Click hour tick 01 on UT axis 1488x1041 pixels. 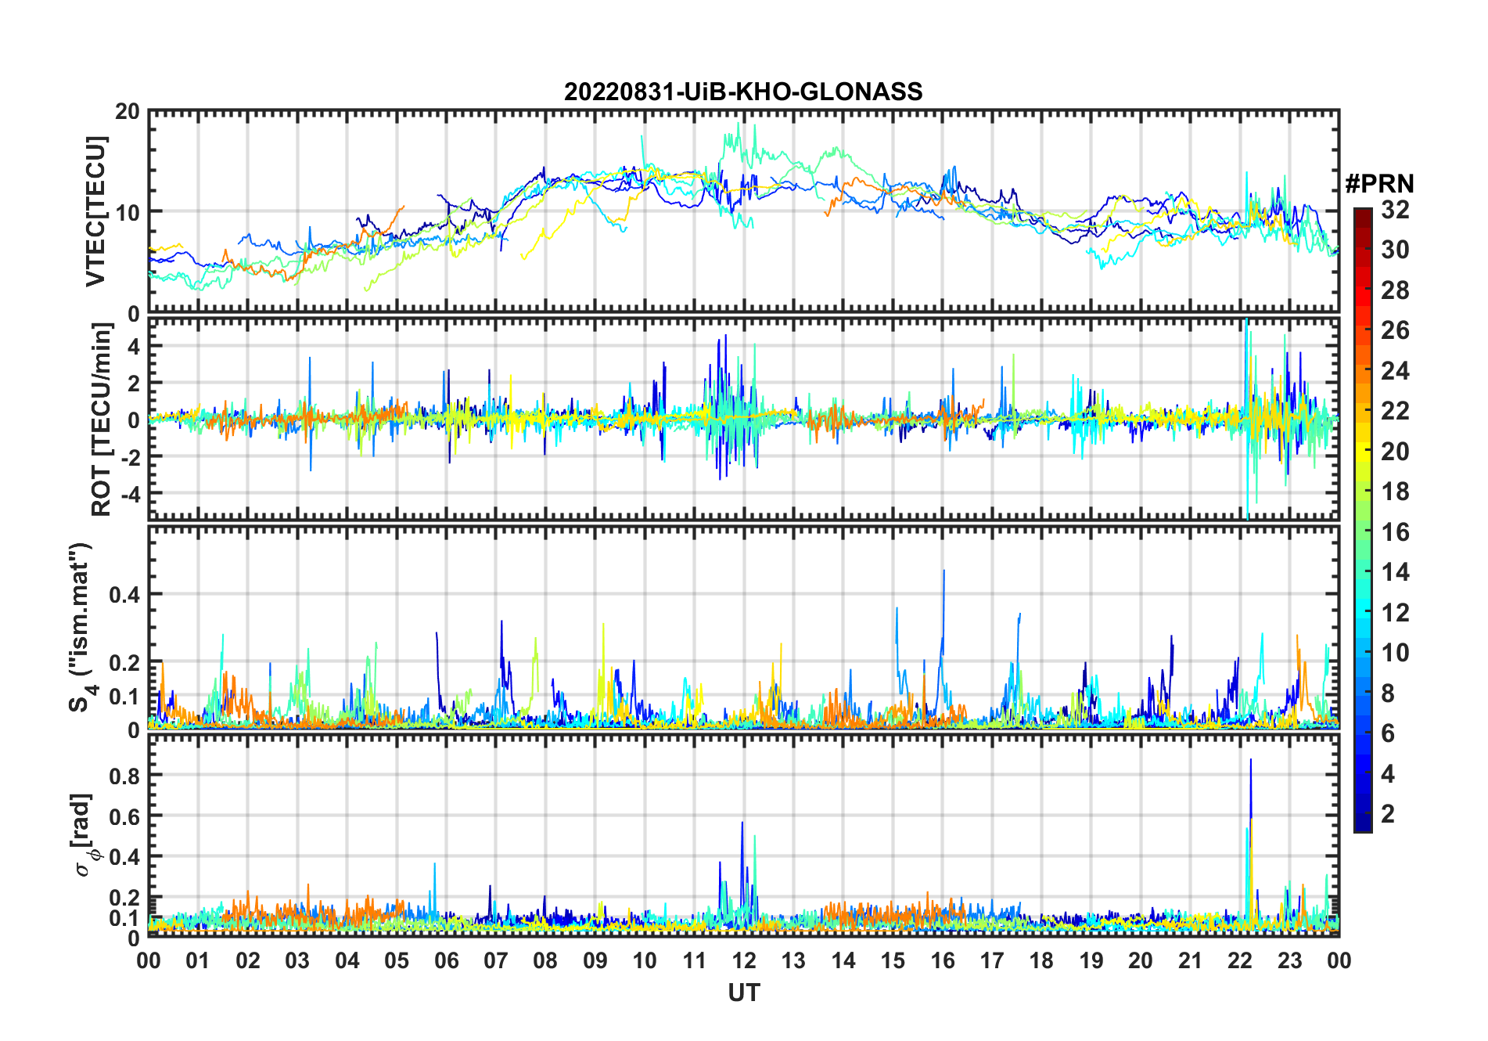pos(198,960)
